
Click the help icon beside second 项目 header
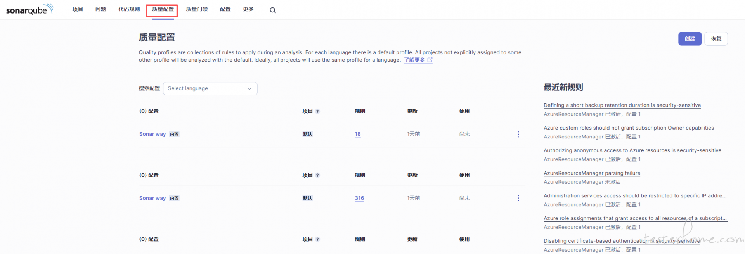point(317,175)
